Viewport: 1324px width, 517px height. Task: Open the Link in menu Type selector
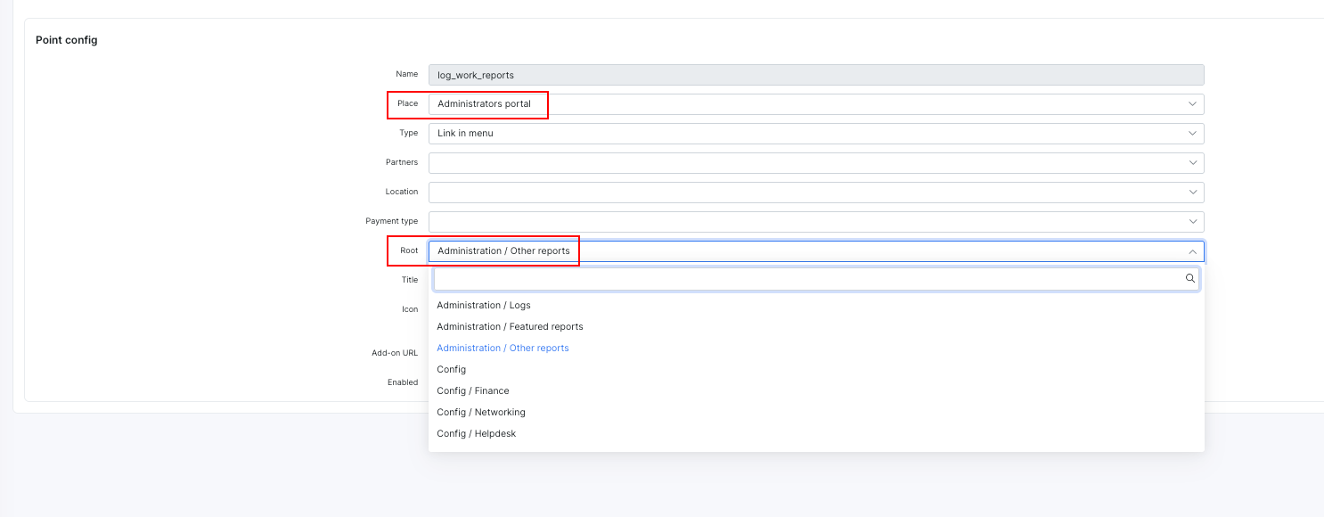point(816,134)
